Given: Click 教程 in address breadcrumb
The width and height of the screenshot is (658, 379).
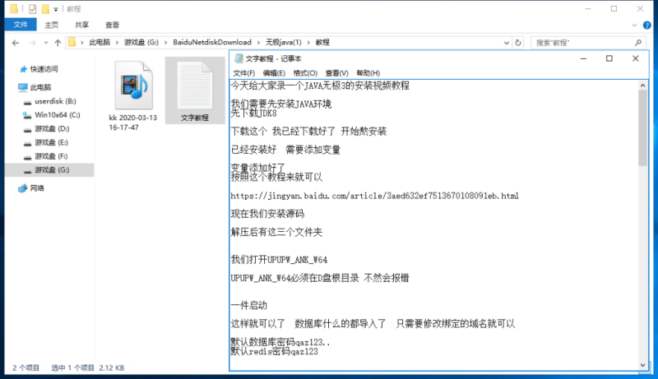Looking at the screenshot, I should pos(322,43).
